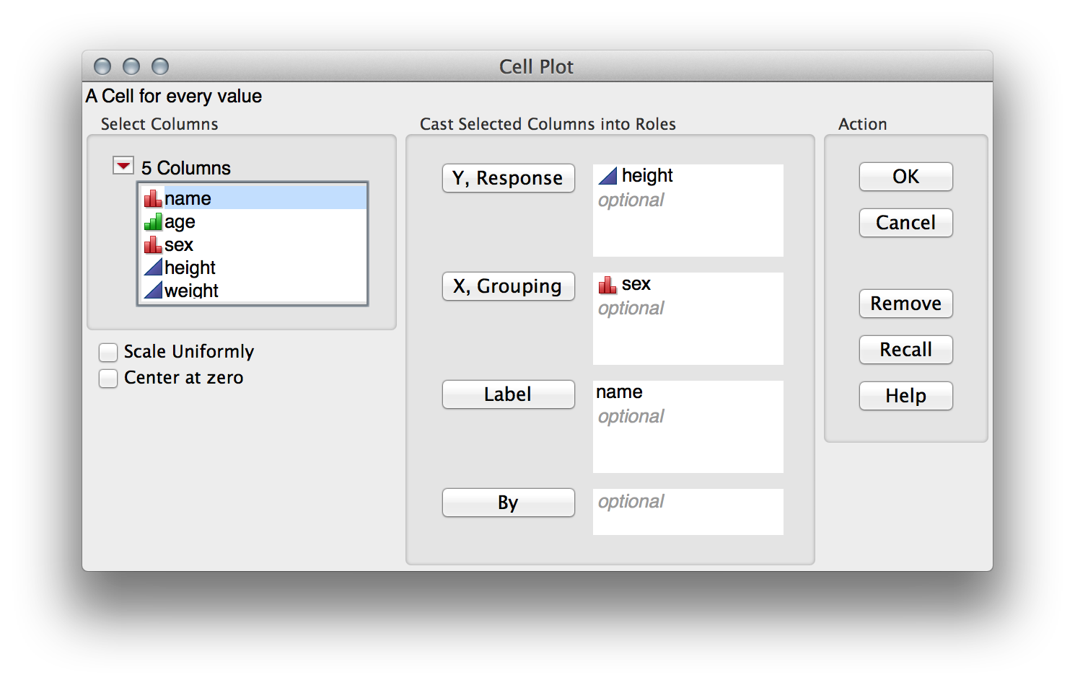Screen dimensions: 1075x685
Task: Select the weight column in the list
Action: point(191,290)
